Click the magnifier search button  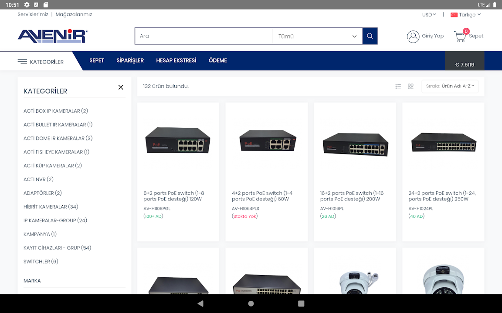tap(370, 36)
